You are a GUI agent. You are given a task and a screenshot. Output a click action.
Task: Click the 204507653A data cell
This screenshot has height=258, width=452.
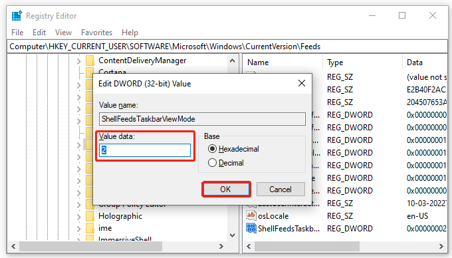pyautogui.click(x=427, y=102)
